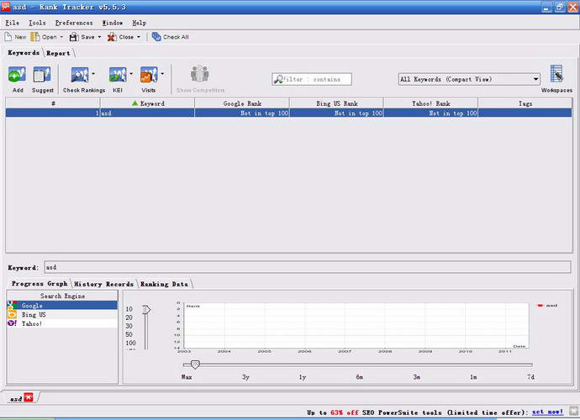This screenshot has height=420, width=580.
Task: Select Google in the search engine list
Action: (x=62, y=306)
